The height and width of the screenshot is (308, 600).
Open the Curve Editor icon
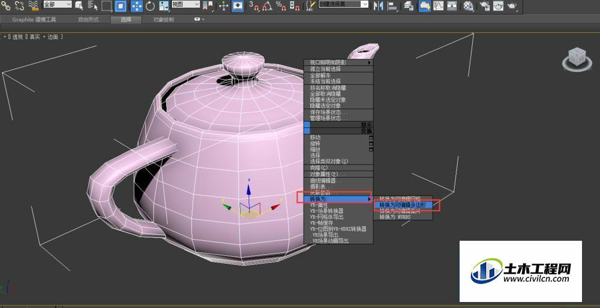tap(438, 5)
